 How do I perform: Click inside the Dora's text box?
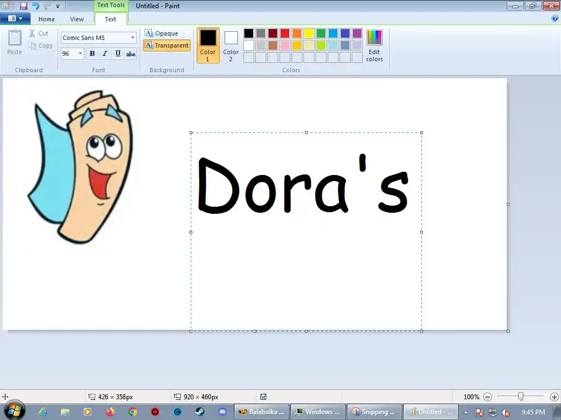click(306, 231)
